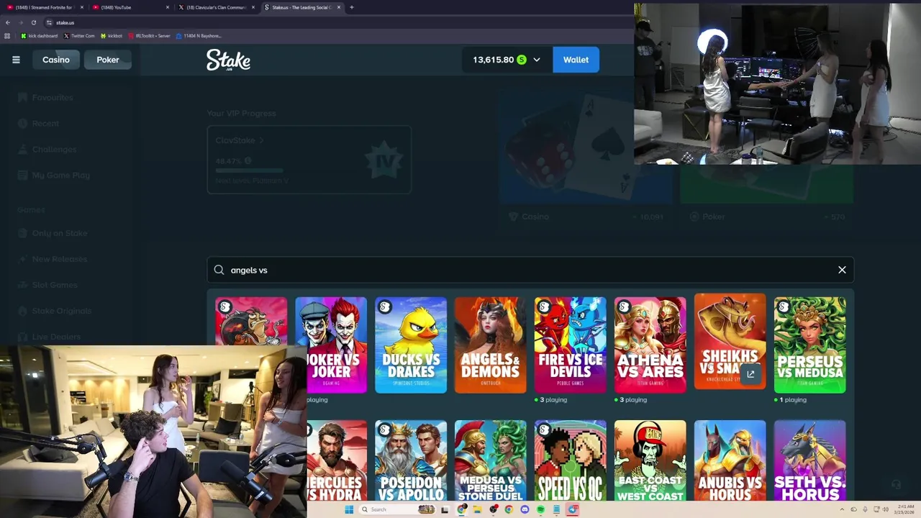Open the Twitter Com bookmark
Screen dimensions: 921x518
pos(79,35)
